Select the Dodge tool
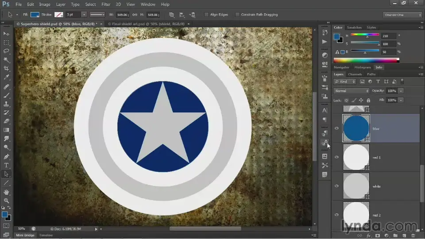The image size is (425, 239). pos(7,147)
